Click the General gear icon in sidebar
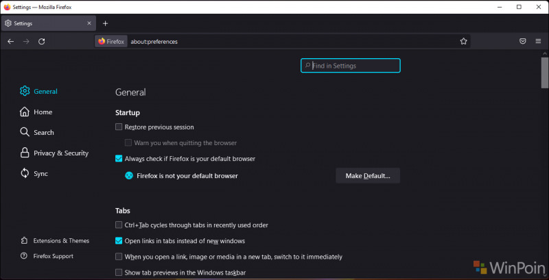 (25, 91)
